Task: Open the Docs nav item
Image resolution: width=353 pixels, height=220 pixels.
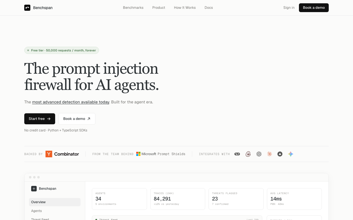Action: [x=209, y=8]
